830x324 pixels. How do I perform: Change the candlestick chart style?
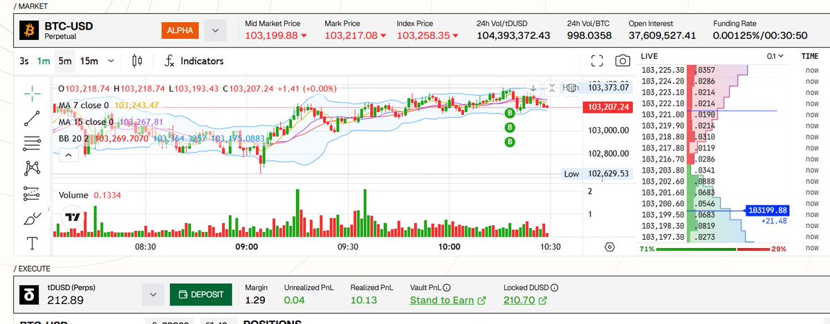pos(137,61)
